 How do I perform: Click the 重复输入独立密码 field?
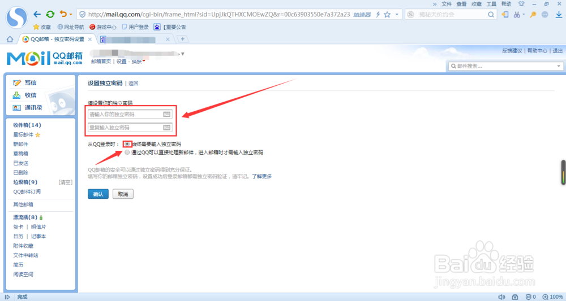(x=130, y=128)
